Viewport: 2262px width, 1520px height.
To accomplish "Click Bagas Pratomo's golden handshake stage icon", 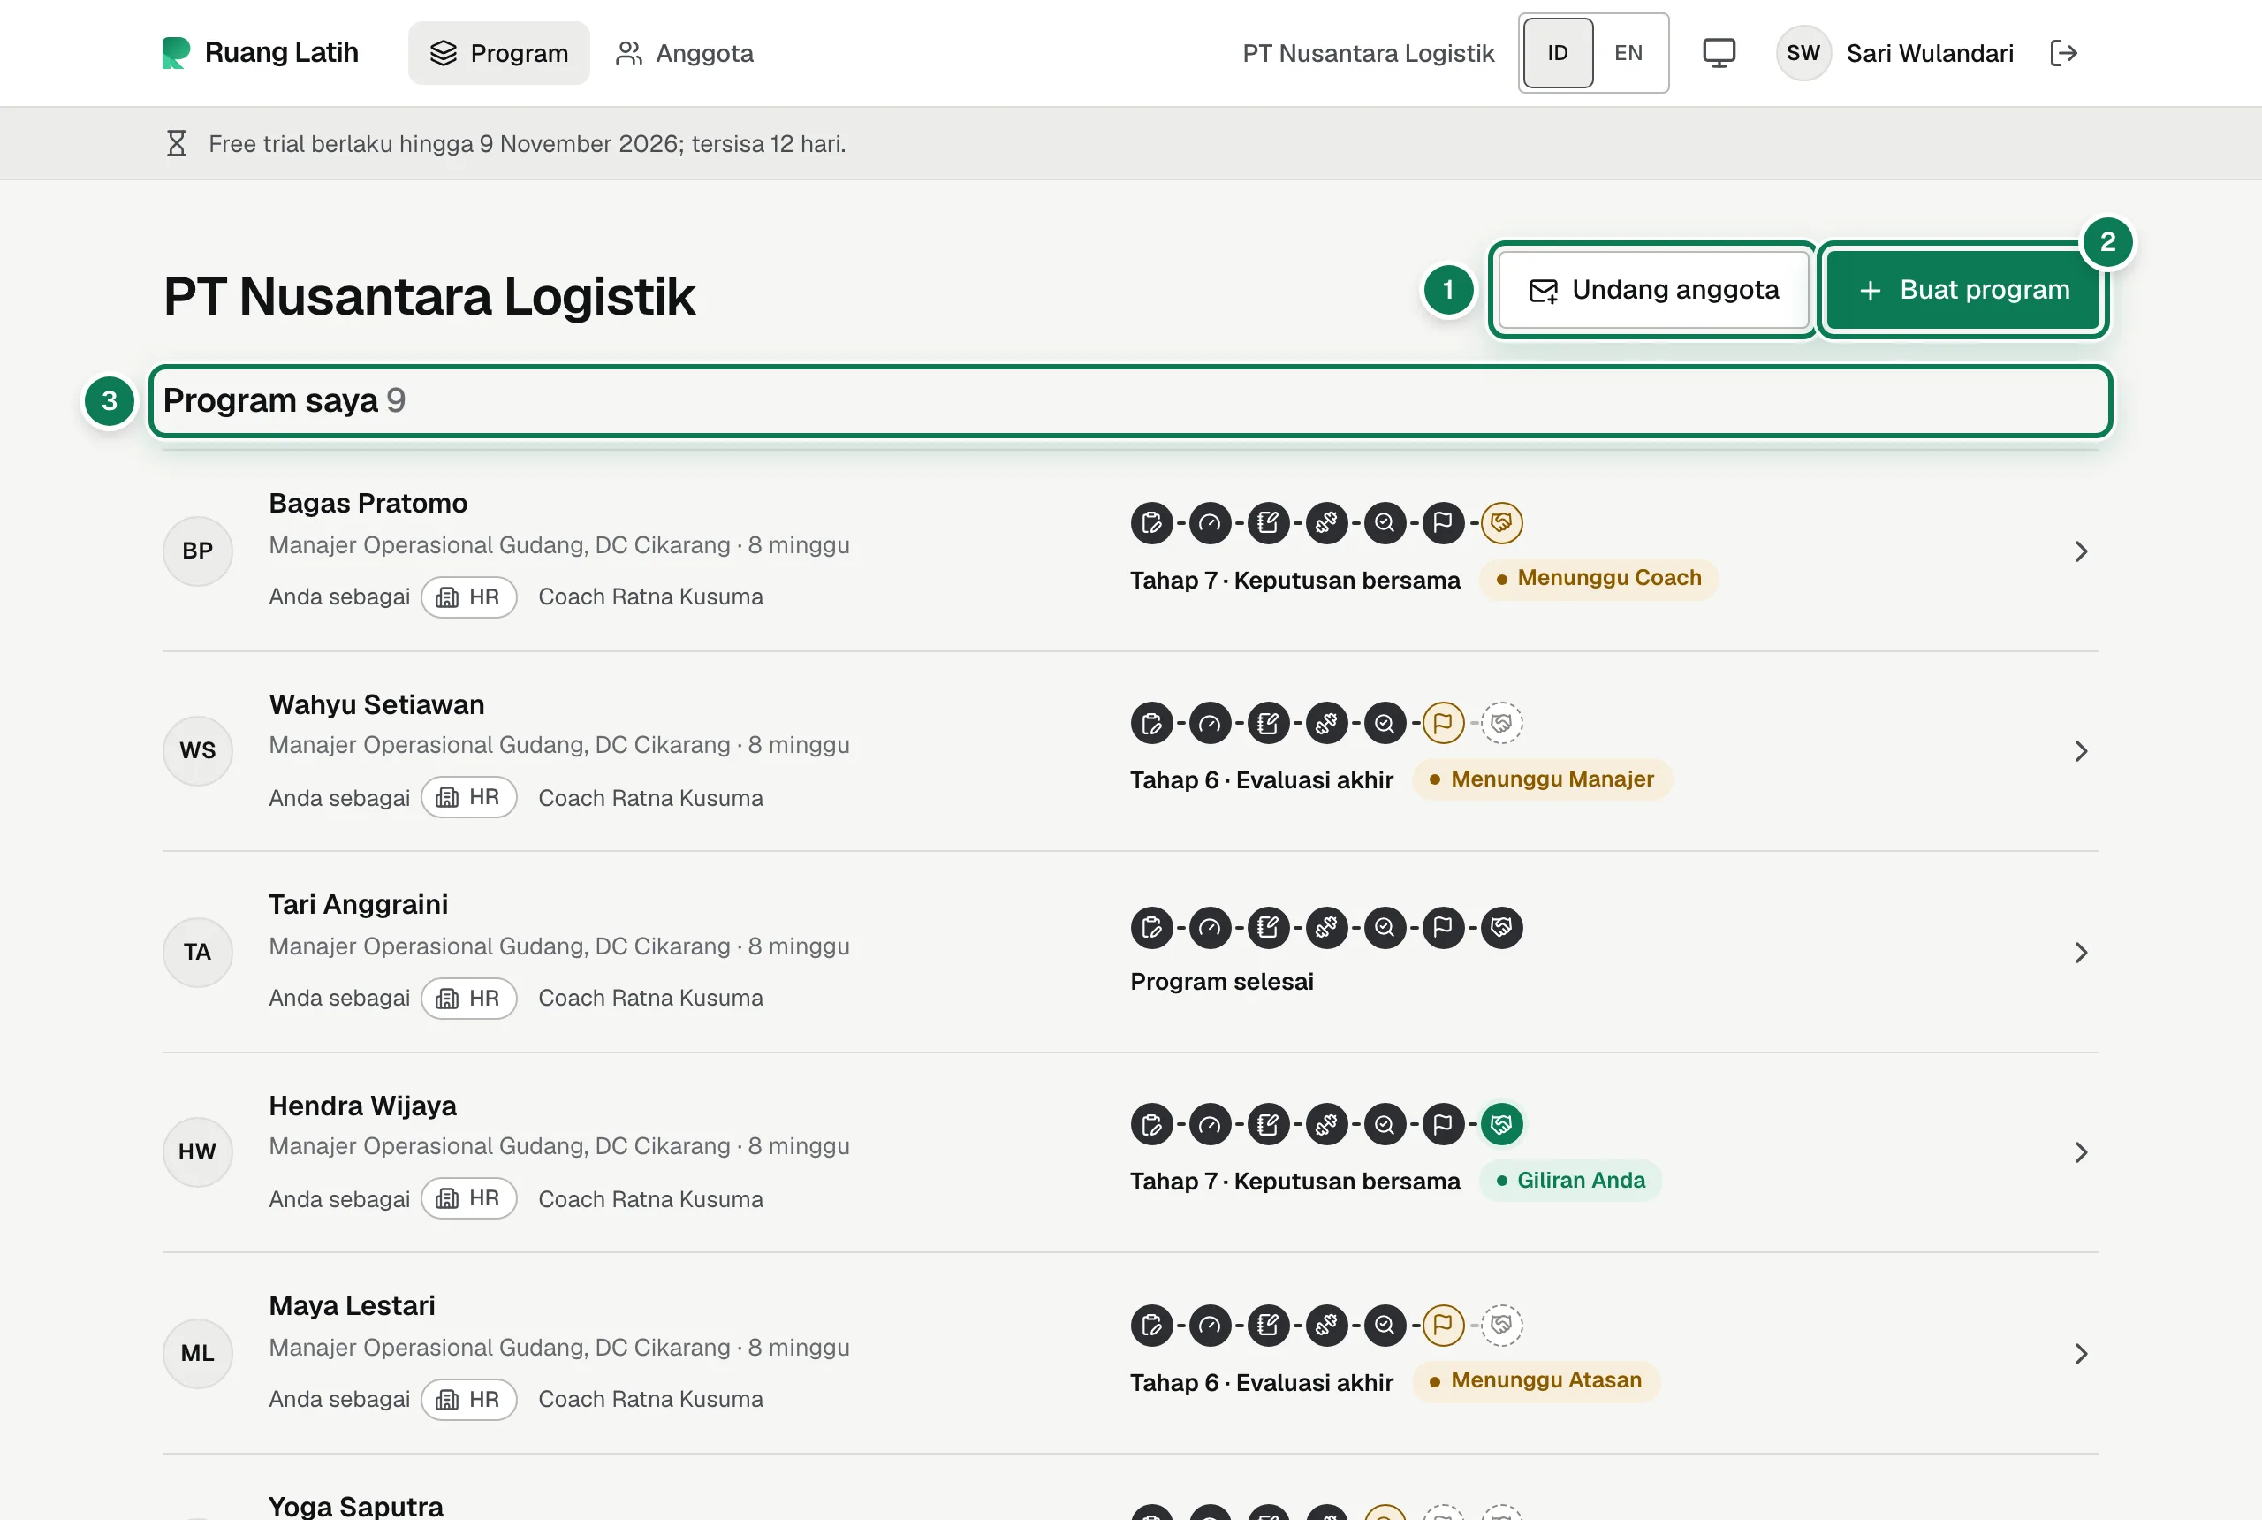I will pos(1501,523).
